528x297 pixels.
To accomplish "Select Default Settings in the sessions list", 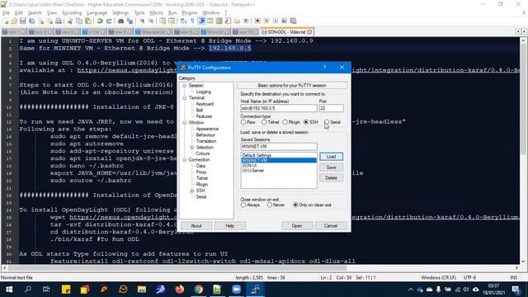I will click(x=257, y=156).
